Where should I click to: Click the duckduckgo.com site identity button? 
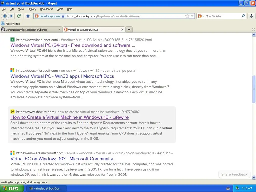[x=50, y=16]
